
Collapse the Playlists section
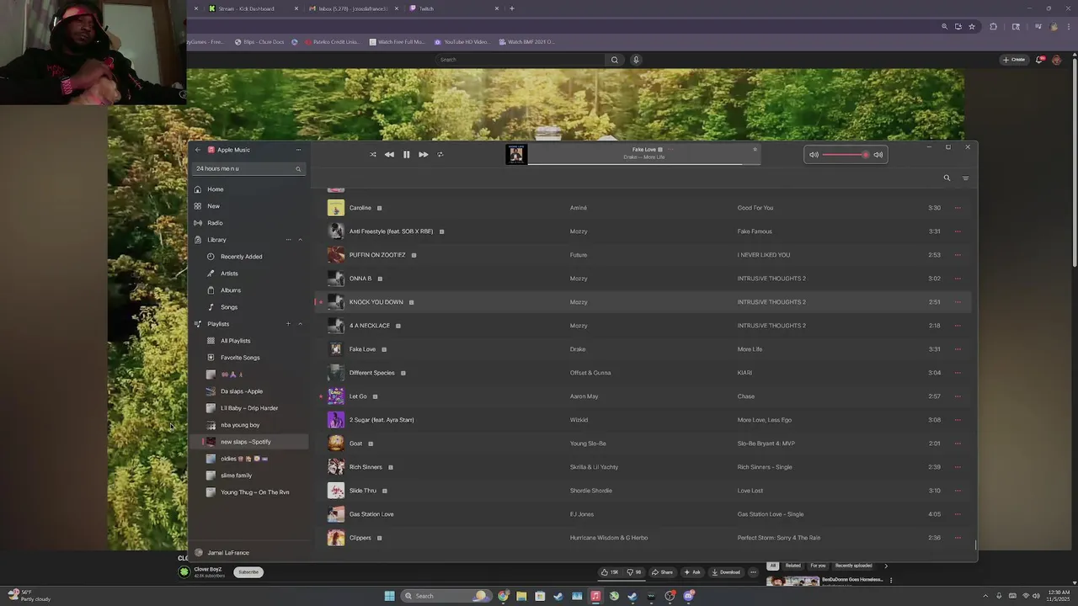tap(300, 324)
